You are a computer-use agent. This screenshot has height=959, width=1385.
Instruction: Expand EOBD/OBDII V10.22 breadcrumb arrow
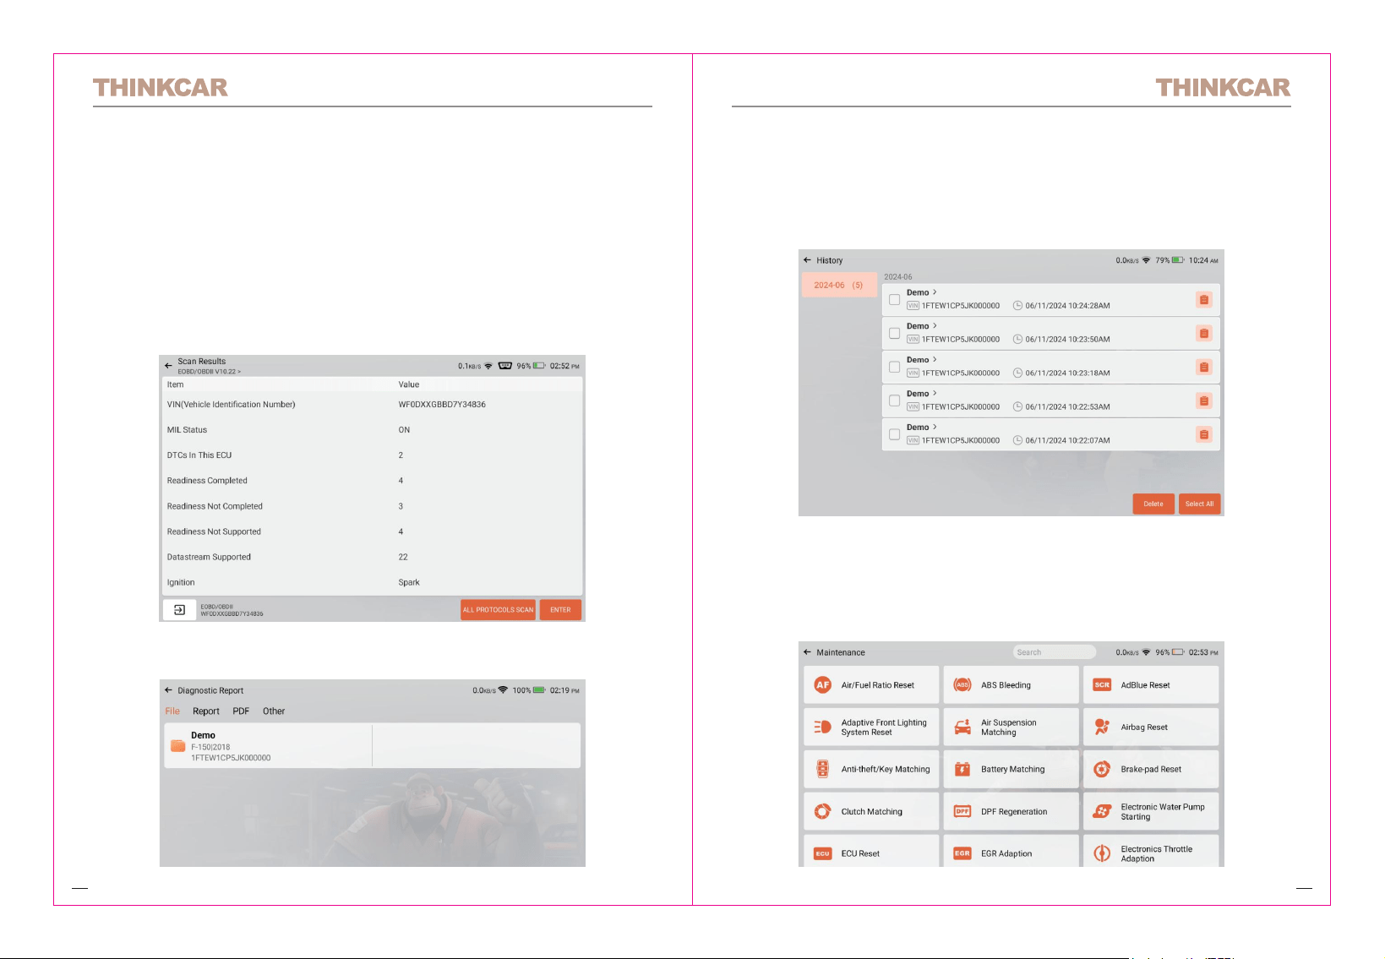[239, 372]
